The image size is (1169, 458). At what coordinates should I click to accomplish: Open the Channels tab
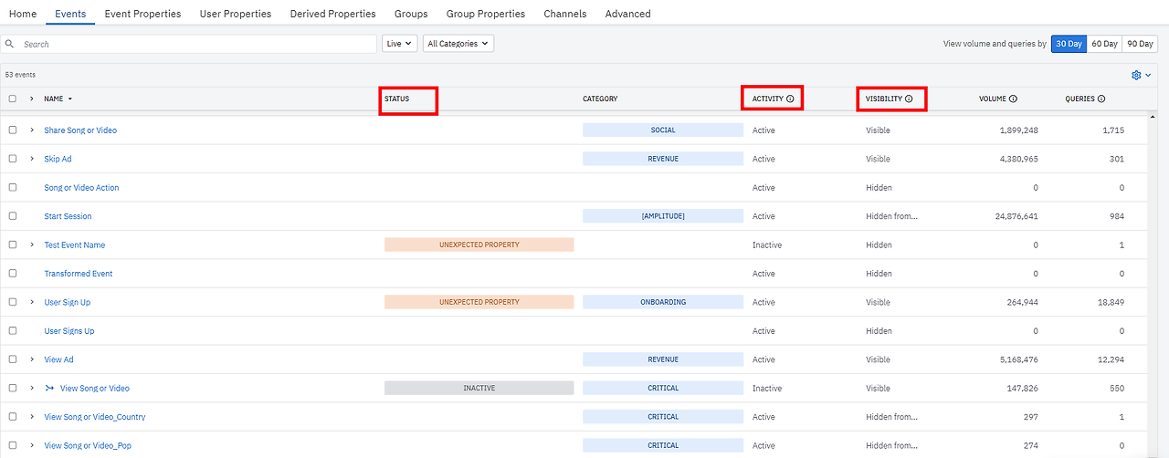point(565,14)
